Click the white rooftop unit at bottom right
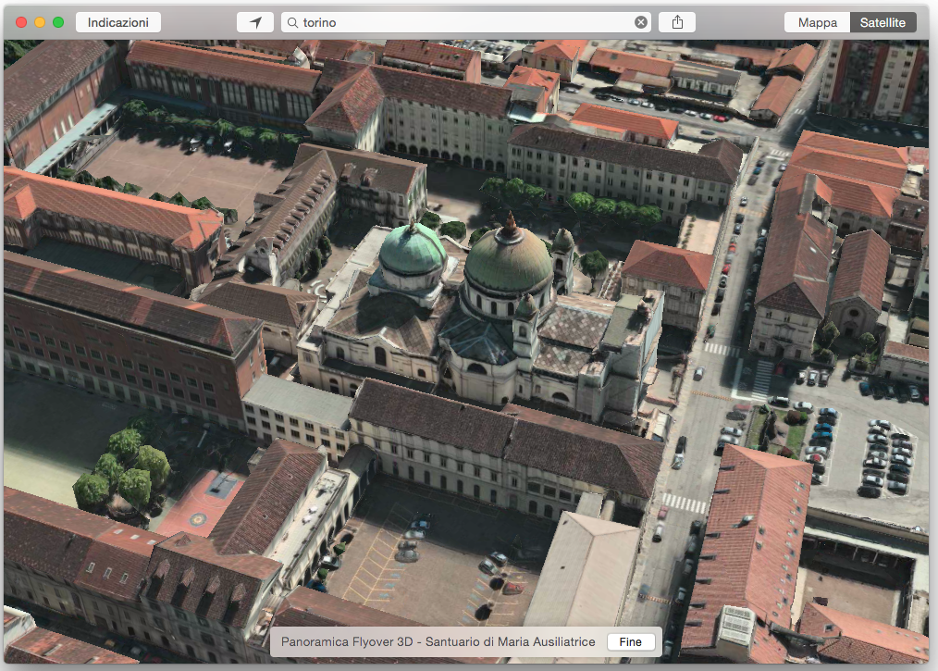 click(x=736, y=625)
